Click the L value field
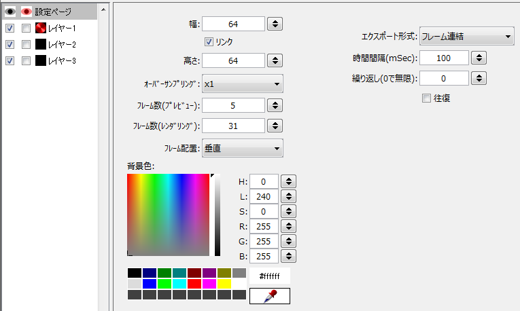Screen dimensions: 520x311 click(264, 196)
